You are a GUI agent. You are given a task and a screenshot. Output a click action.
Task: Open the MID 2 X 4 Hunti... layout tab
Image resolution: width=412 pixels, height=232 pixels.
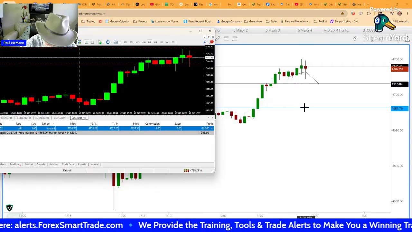336,30
